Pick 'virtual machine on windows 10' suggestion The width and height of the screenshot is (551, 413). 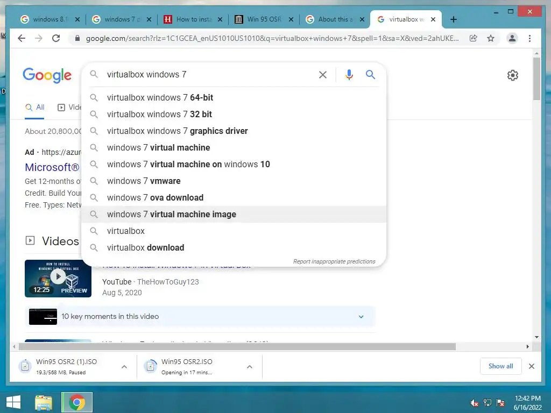[x=234, y=165]
